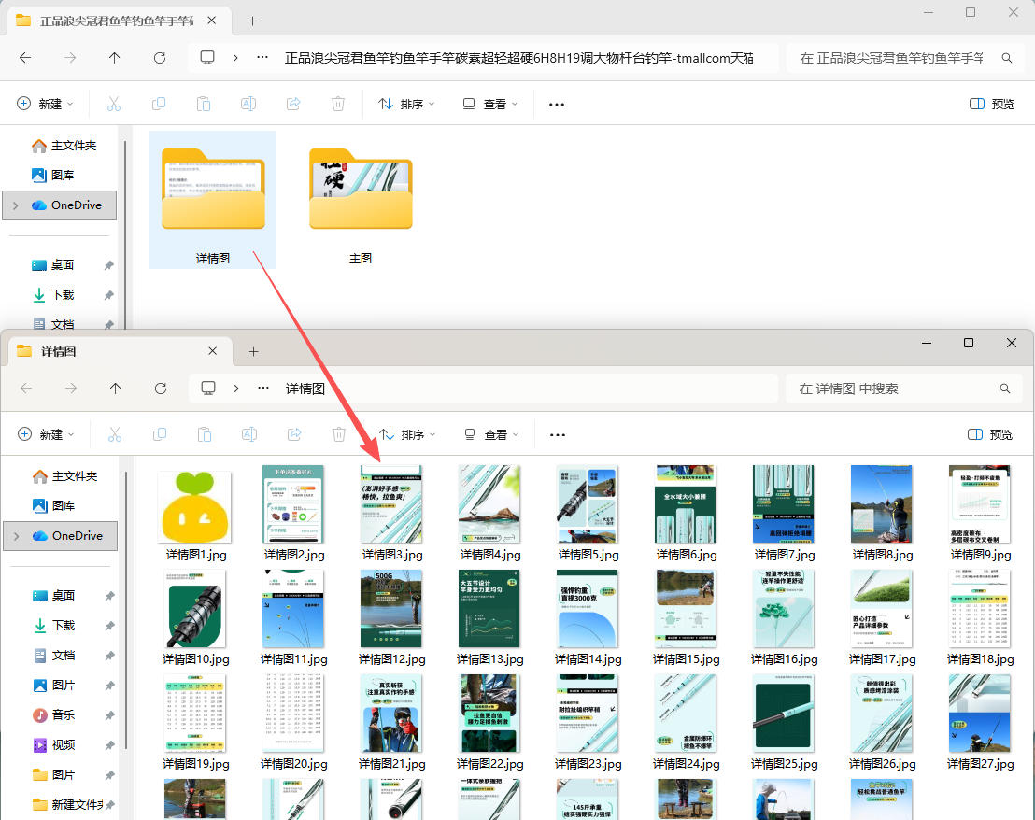This screenshot has width=1035, height=820.
Task: Open 新建 dropdown in back tmall window
Action: [45, 104]
